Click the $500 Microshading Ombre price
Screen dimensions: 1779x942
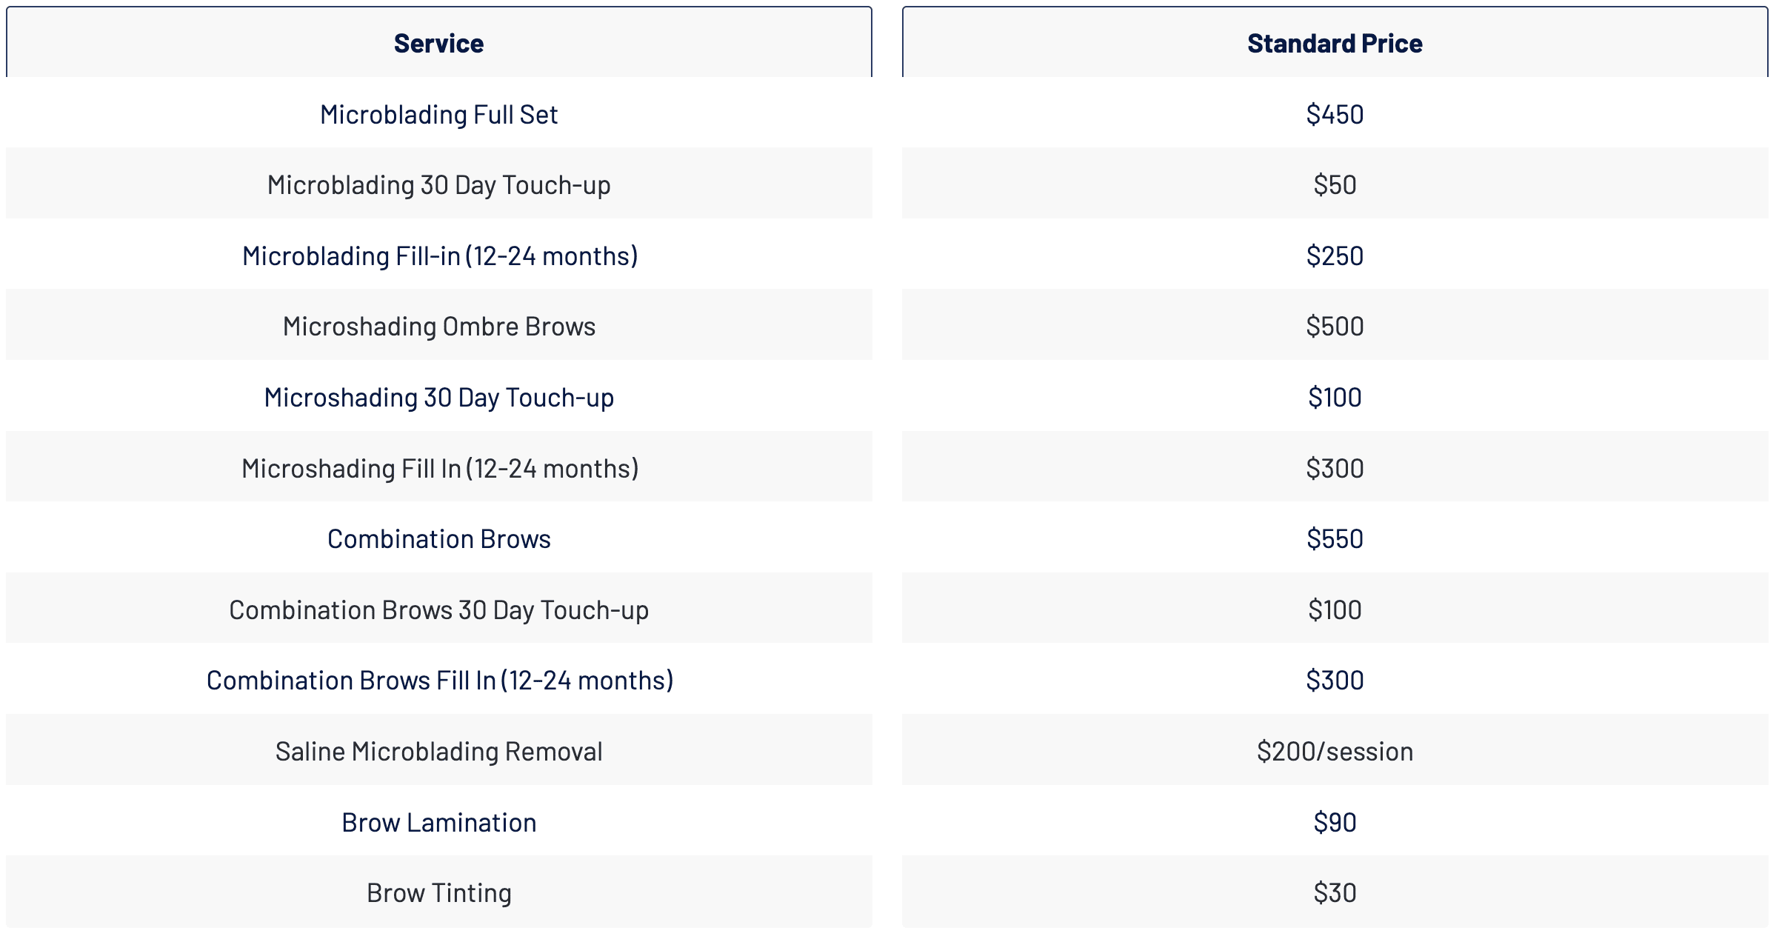(1335, 327)
